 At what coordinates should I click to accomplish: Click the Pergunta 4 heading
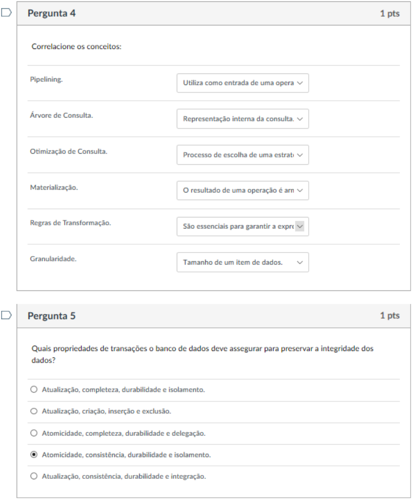point(52,13)
